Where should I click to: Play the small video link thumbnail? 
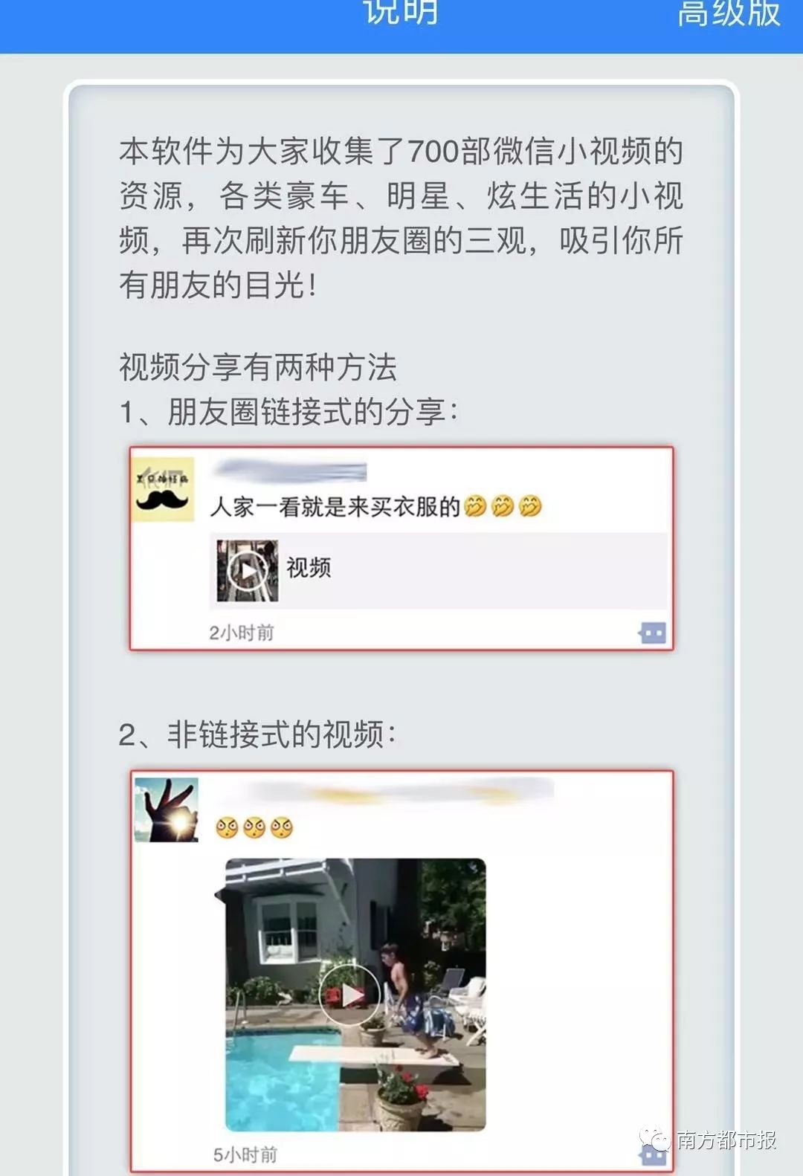(x=247, y=571)
